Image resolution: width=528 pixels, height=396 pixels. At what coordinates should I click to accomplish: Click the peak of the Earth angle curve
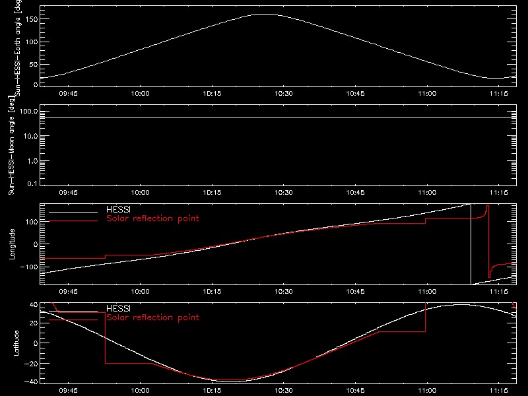(265, 14)
